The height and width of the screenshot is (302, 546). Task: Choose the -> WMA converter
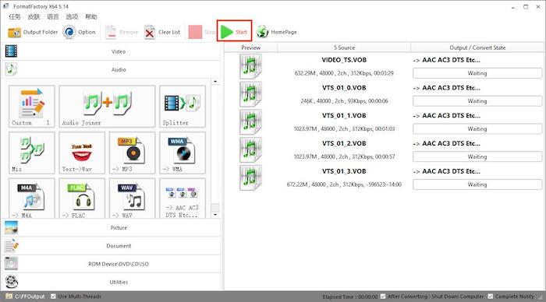tap(183, 153)
